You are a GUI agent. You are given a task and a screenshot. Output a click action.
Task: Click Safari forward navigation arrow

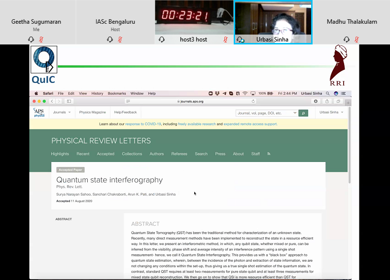tap(59, 101)
